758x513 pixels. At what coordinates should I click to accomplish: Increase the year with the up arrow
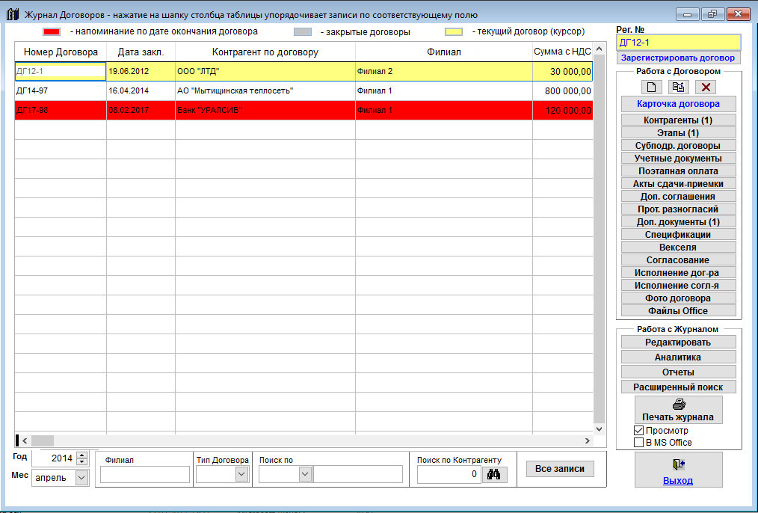[81, 455]
